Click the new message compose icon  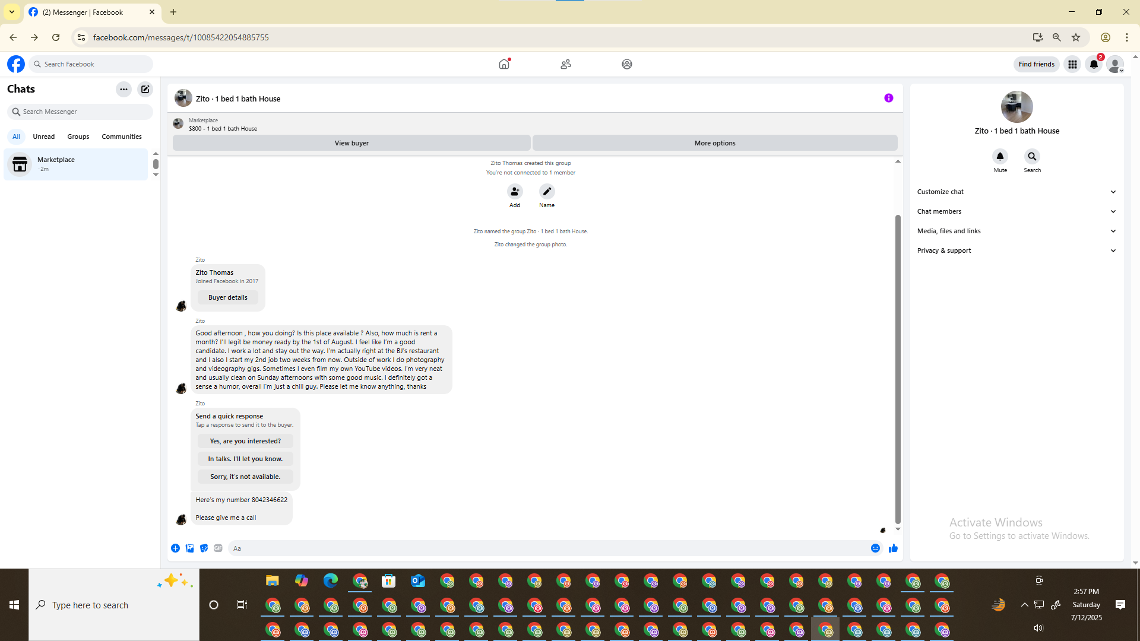pyautogui.click(x=145, y=89)
